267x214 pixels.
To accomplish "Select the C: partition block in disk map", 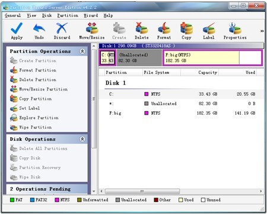I will (107, 58).
